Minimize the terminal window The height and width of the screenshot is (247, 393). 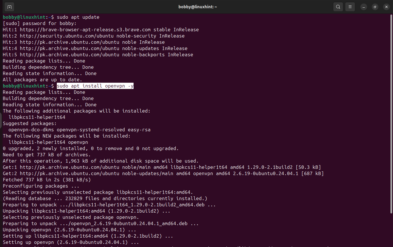pyautogui.click(x=364, y=7)
